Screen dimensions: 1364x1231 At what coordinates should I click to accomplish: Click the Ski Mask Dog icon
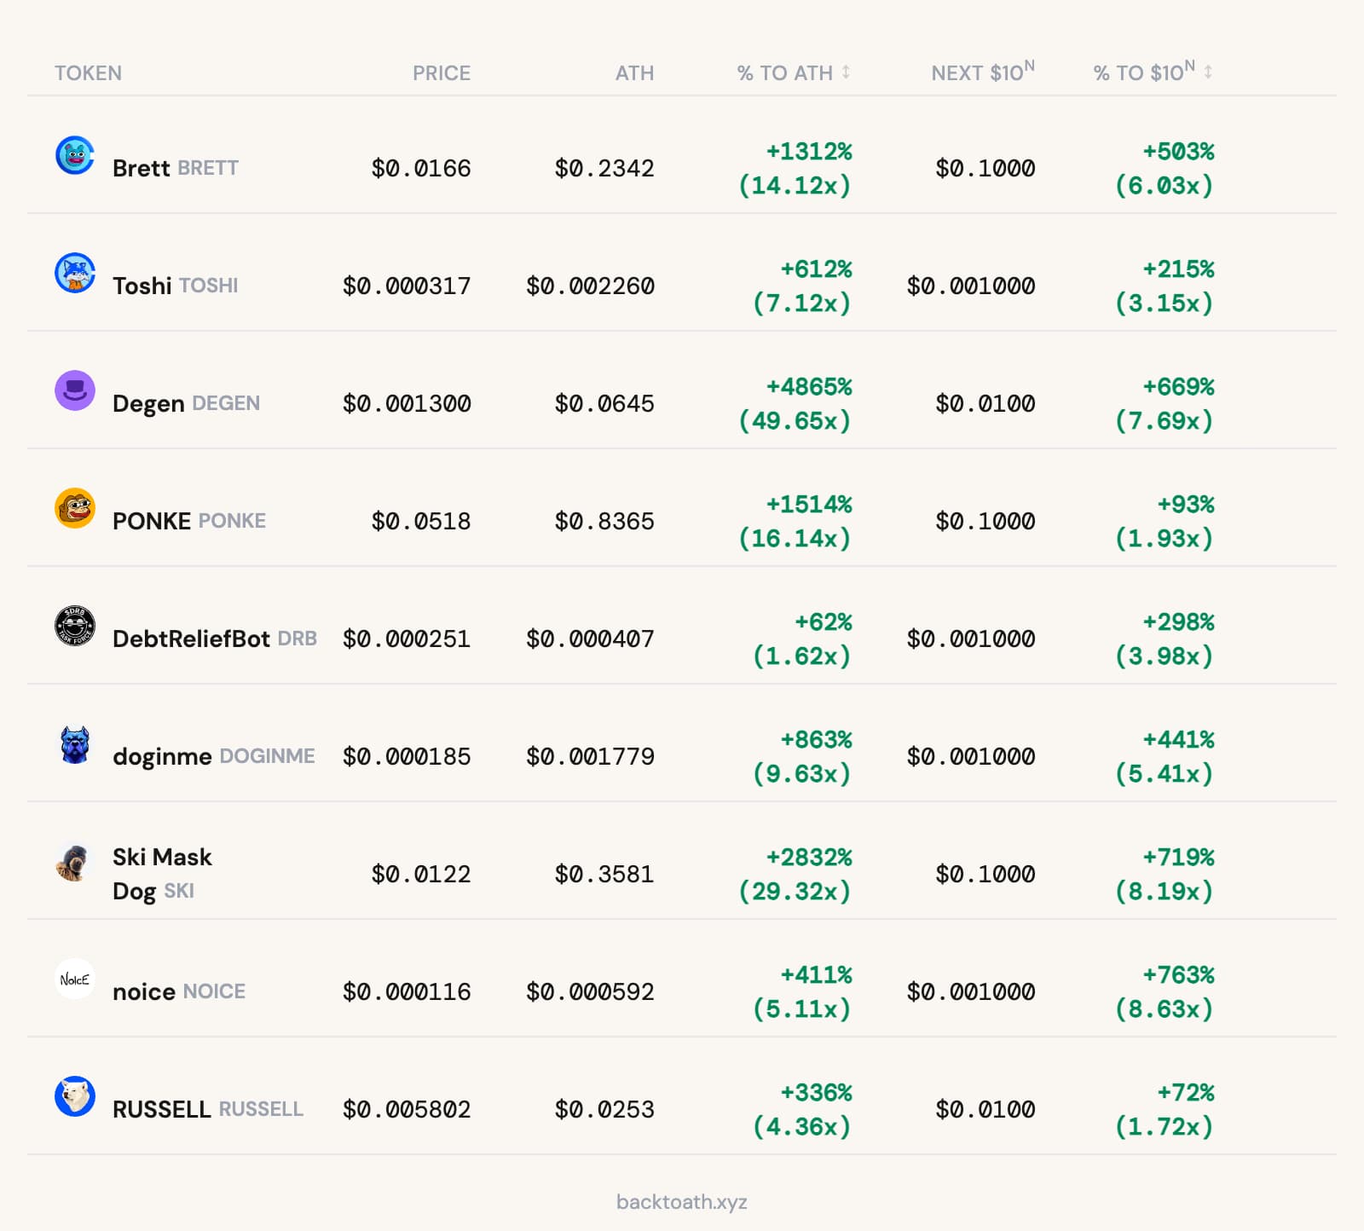75,862
